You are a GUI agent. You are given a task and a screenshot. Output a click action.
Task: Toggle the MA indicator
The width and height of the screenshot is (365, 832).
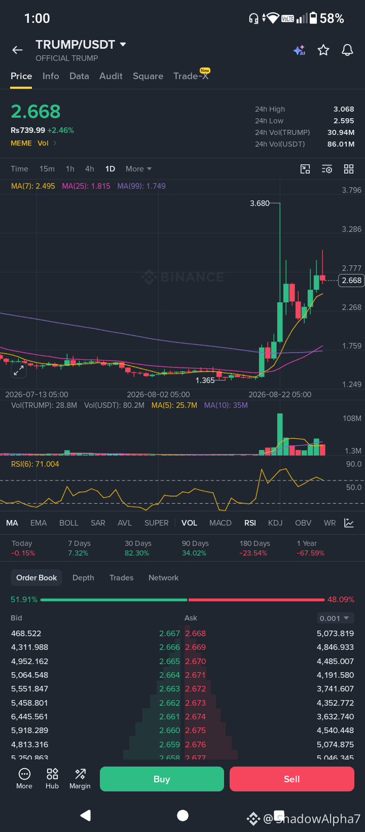click(12, 523)
